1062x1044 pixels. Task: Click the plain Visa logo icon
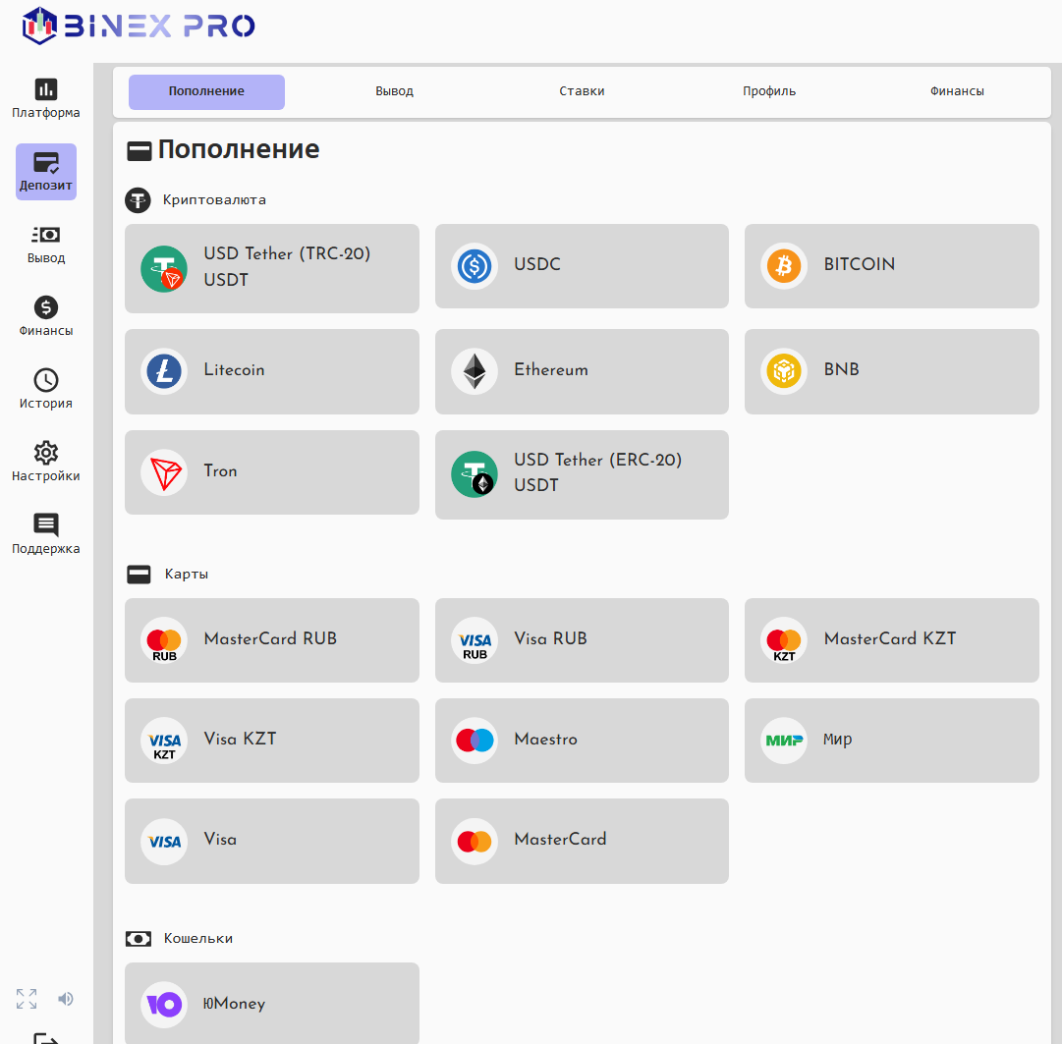(164, 842)
